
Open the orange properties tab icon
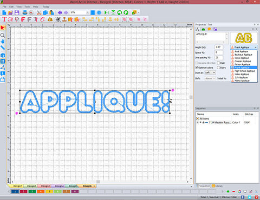pyautogui.click(x=209, y=29)
